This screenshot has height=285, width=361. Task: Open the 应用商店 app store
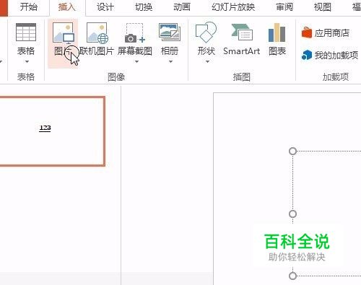point(326,32)
